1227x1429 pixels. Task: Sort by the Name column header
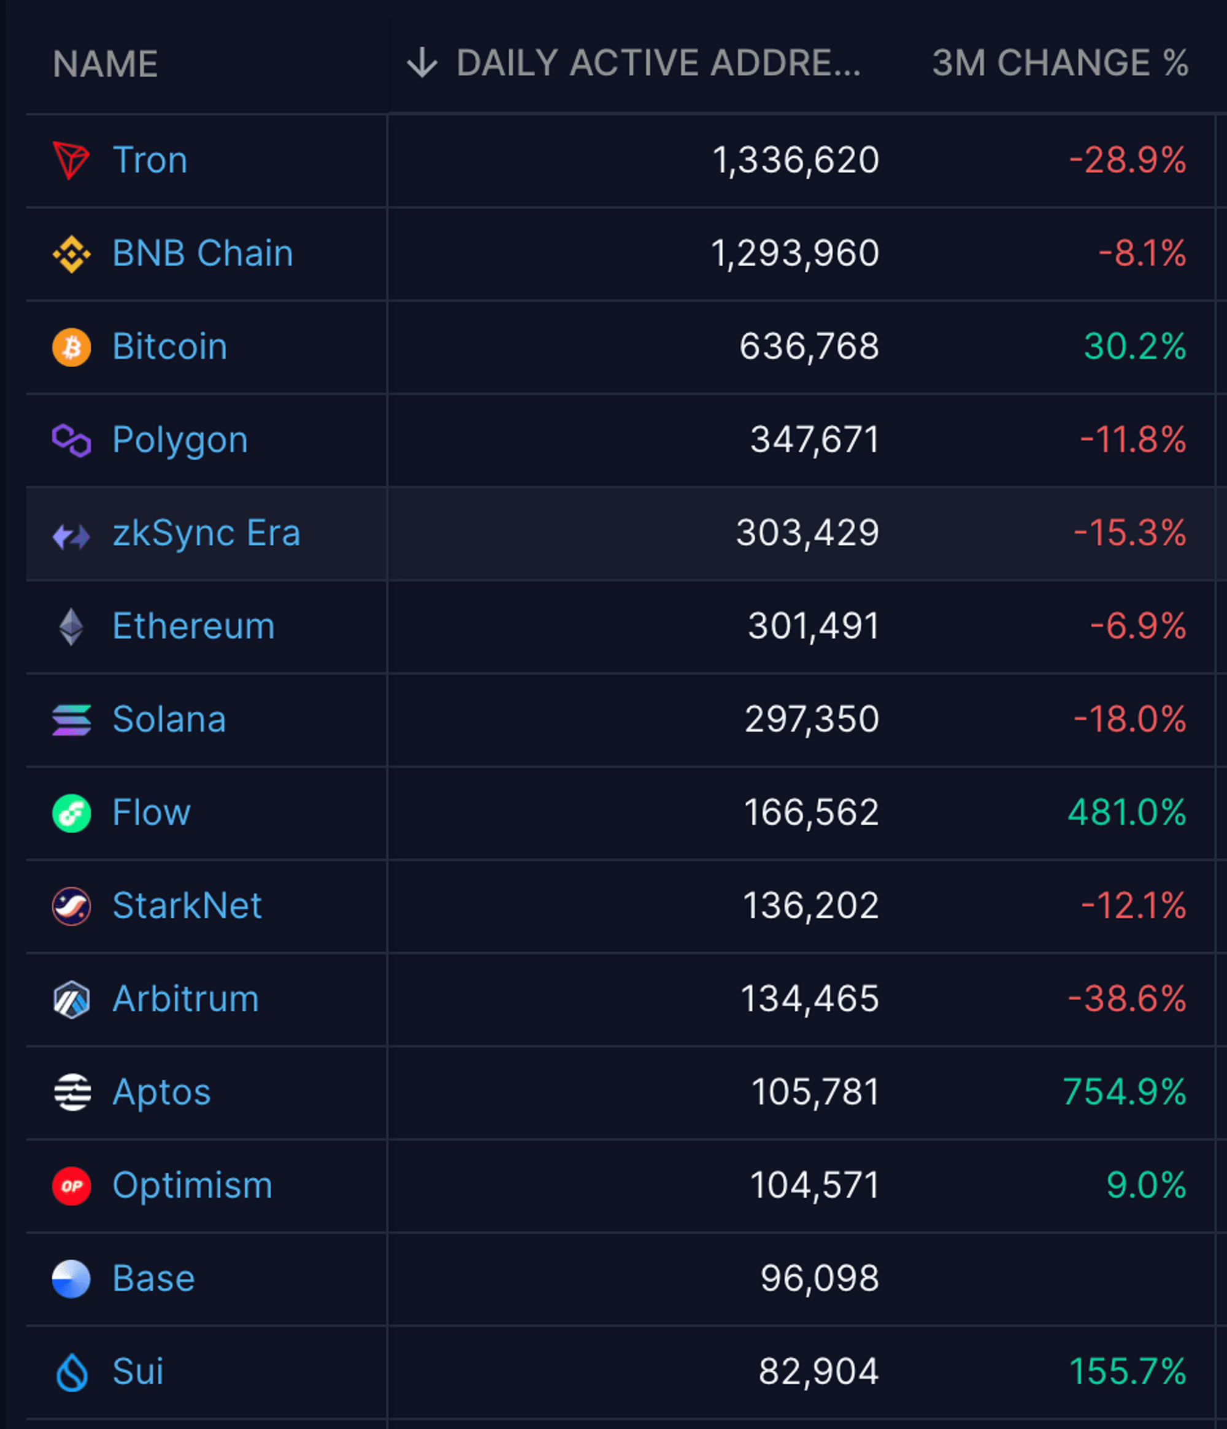pos(106,64)
